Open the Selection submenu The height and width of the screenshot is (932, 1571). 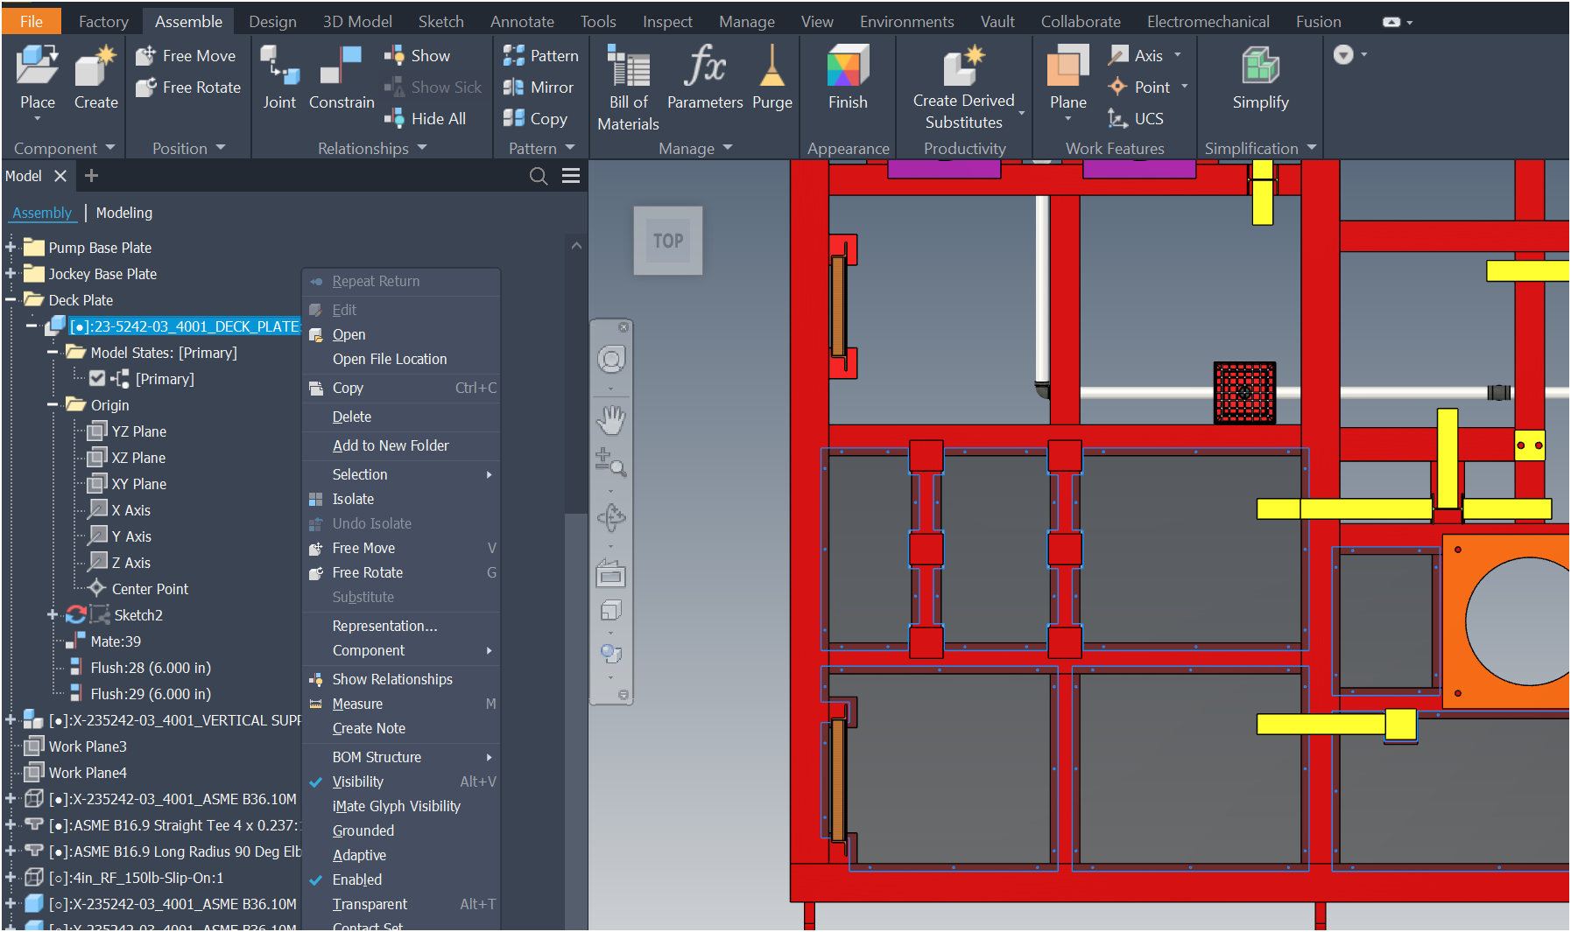tap(360, 474)
